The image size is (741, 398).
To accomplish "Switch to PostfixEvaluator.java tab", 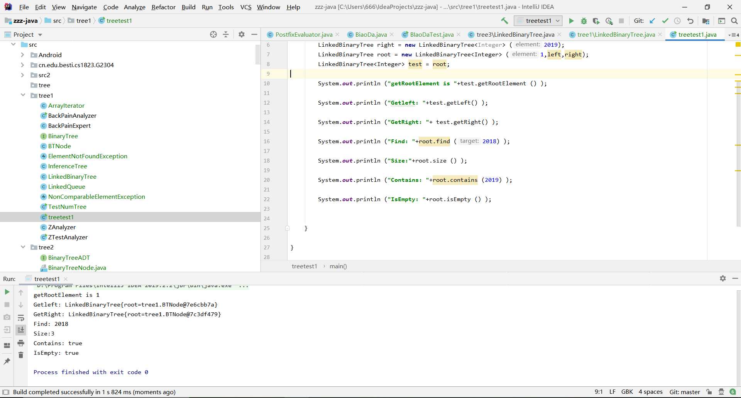I will (304, 34).
